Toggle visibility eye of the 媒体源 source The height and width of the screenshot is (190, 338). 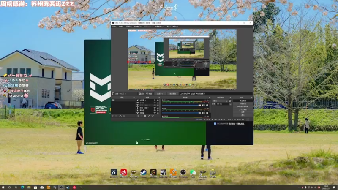coord(155,110)
